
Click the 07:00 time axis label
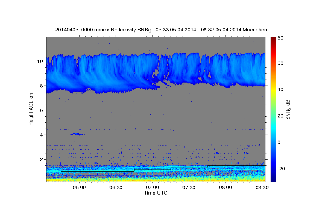(x=153, y=187)
